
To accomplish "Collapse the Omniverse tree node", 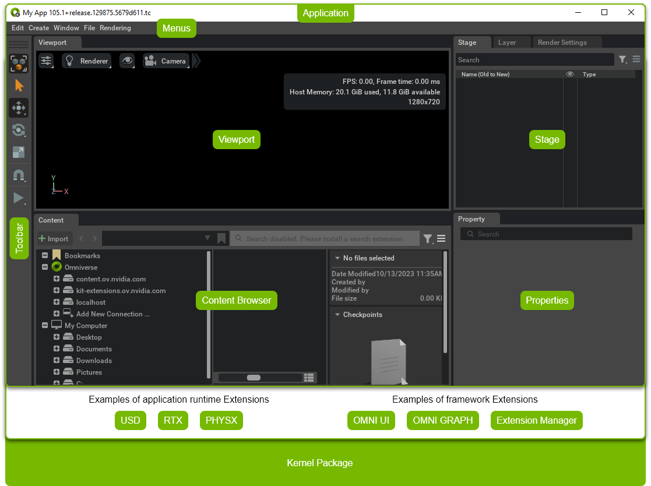I will (x=45, y=267).
